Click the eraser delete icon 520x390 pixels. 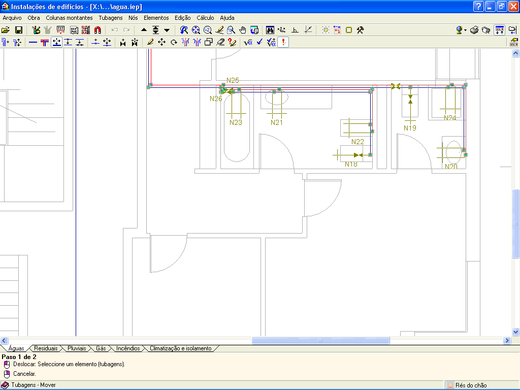coord(220,43)
